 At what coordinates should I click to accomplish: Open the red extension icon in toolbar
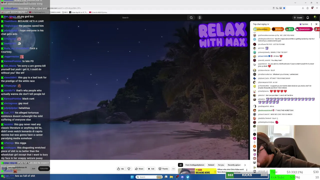(x=312, y=8)
